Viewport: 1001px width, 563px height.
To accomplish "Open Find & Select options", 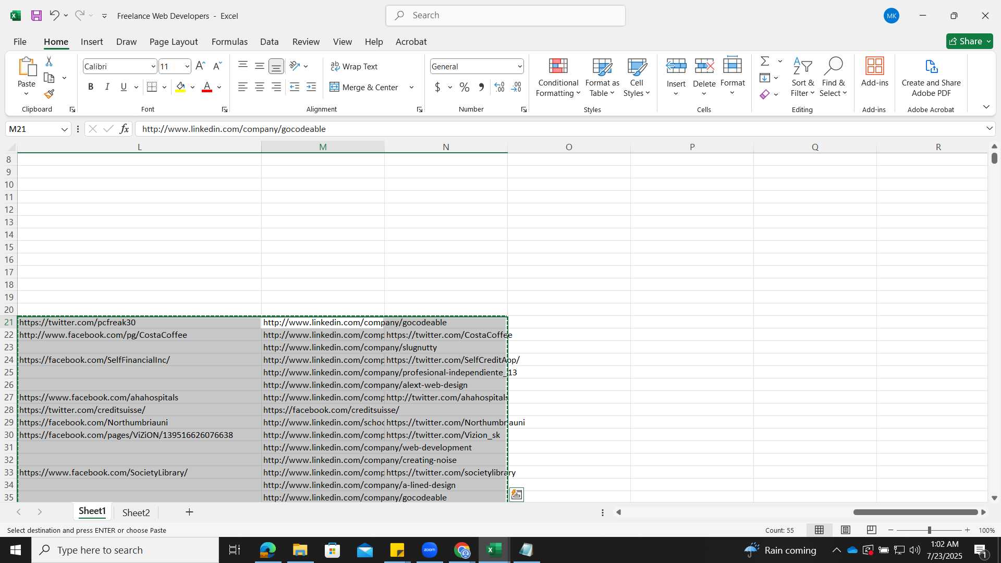I will pyautogui.click(x=833, y=78).
